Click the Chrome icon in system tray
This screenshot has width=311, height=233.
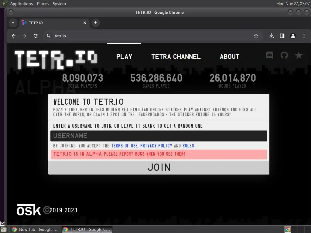click(x=288, y=229)
